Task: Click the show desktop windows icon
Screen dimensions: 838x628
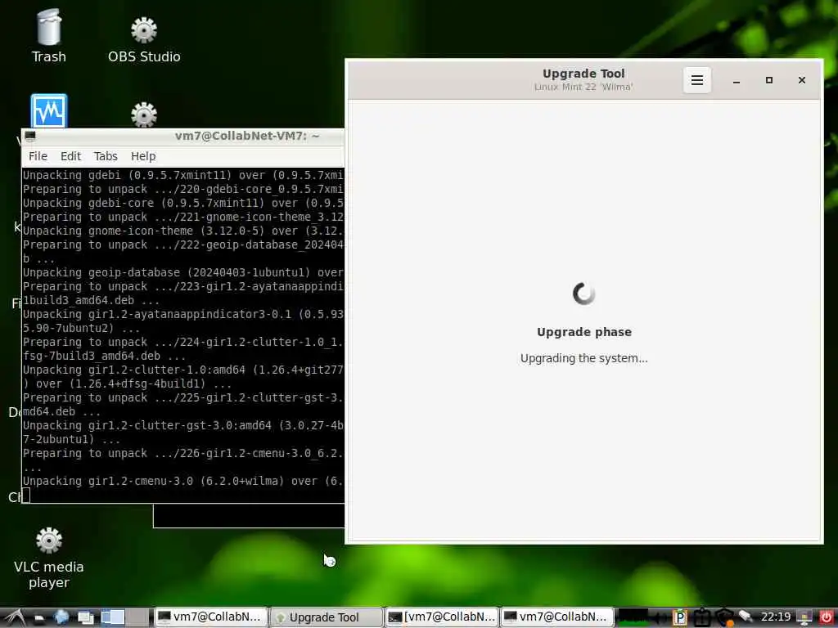Action: pyautogui.click(x=85, y=617)
